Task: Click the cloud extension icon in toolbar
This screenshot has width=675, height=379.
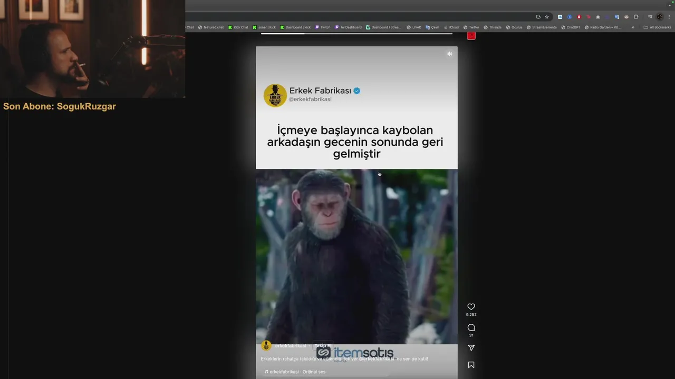Action: tap(560, 17)
